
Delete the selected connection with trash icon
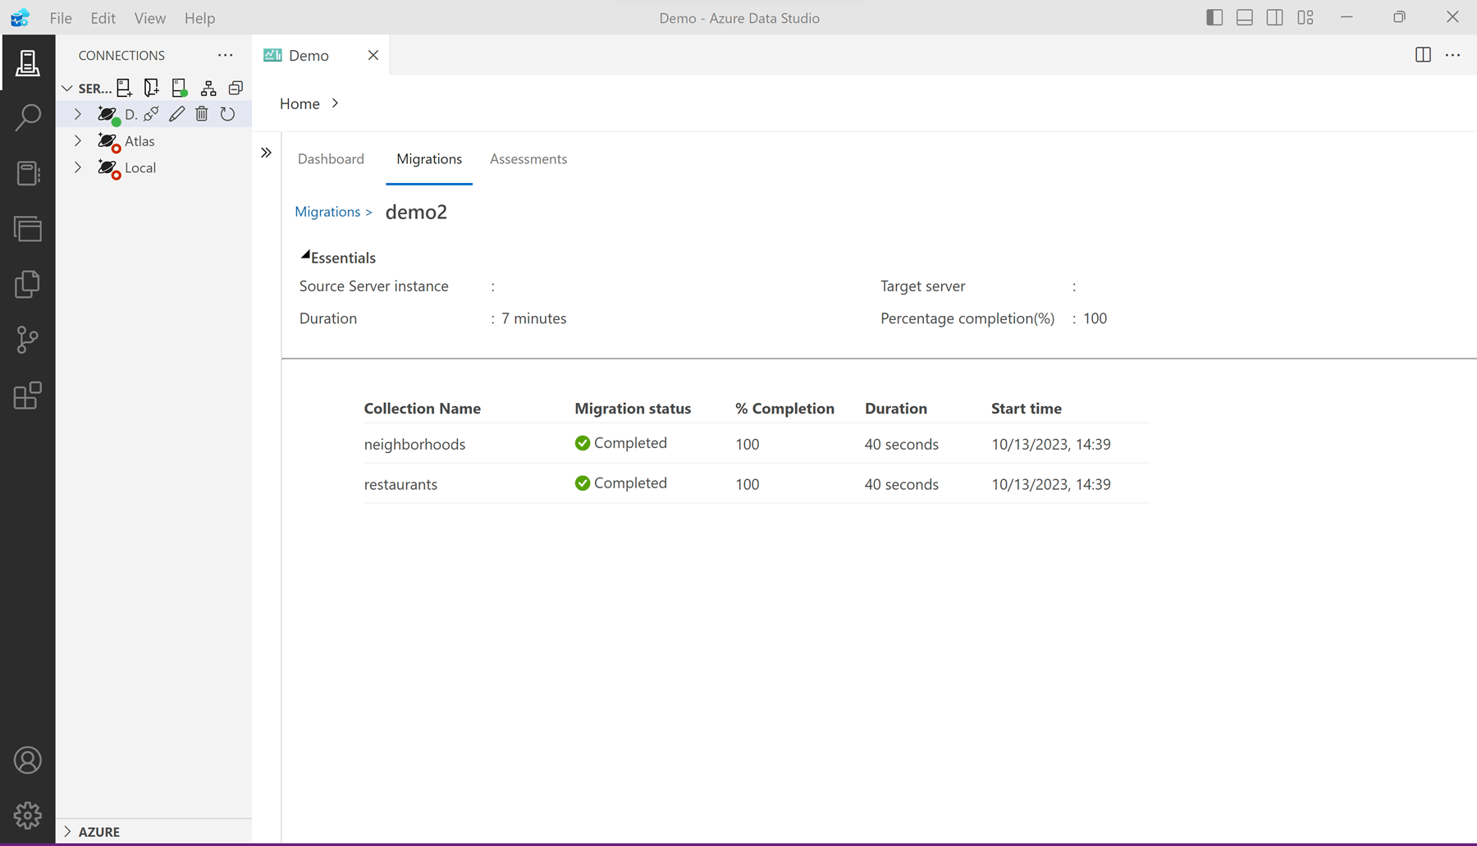[x=202, y=114]
